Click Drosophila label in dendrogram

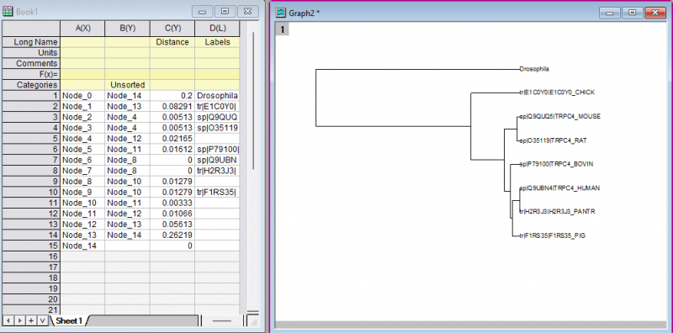[534, 69]
